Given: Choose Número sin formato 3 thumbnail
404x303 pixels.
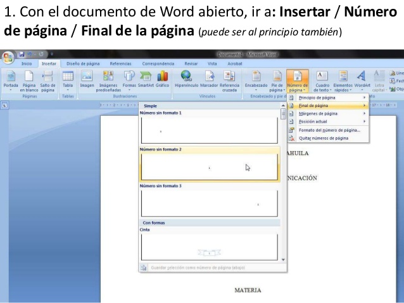Looking at the screenshot, I should [x=210, y=204].
